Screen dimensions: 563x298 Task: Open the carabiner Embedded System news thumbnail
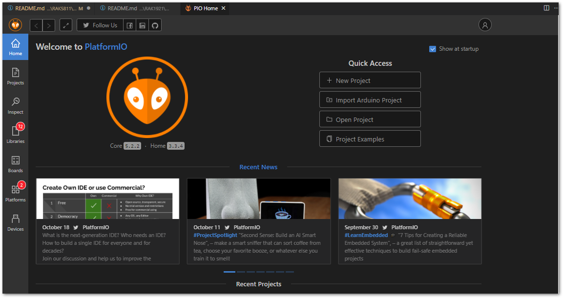coord(410,199)
